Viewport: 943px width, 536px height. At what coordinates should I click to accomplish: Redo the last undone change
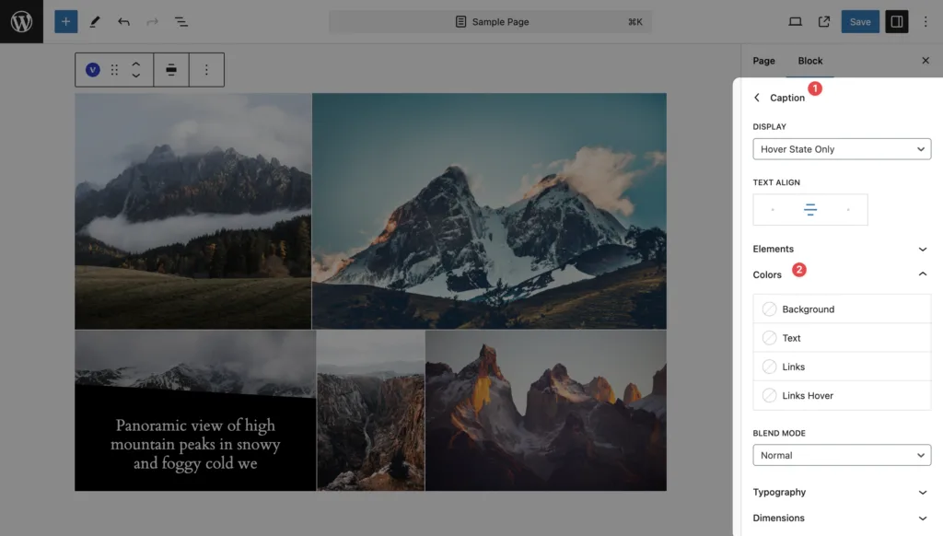(152, 22)
